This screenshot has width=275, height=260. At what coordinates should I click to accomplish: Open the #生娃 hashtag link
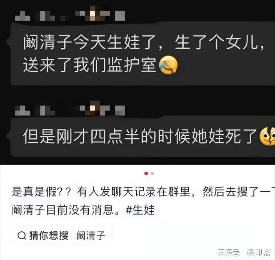coord(140,210)
